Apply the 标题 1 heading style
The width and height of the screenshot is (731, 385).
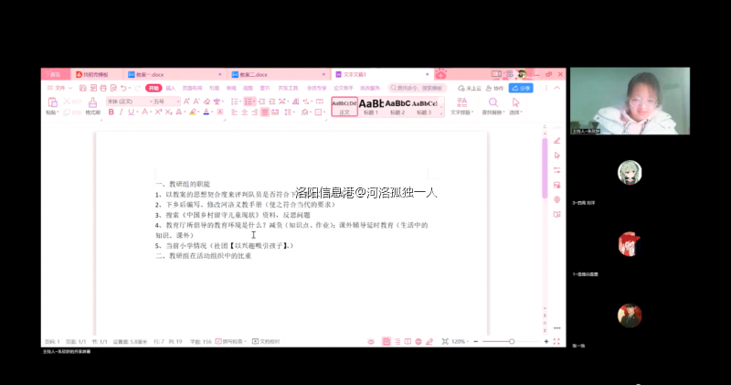[371, 107]
